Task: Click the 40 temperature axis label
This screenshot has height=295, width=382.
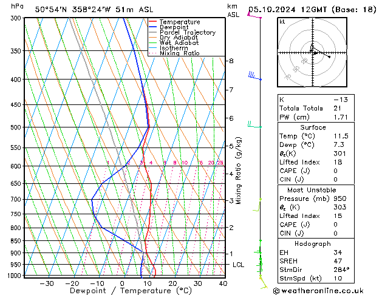Action: pyautogui.click(x=223, y=283)
